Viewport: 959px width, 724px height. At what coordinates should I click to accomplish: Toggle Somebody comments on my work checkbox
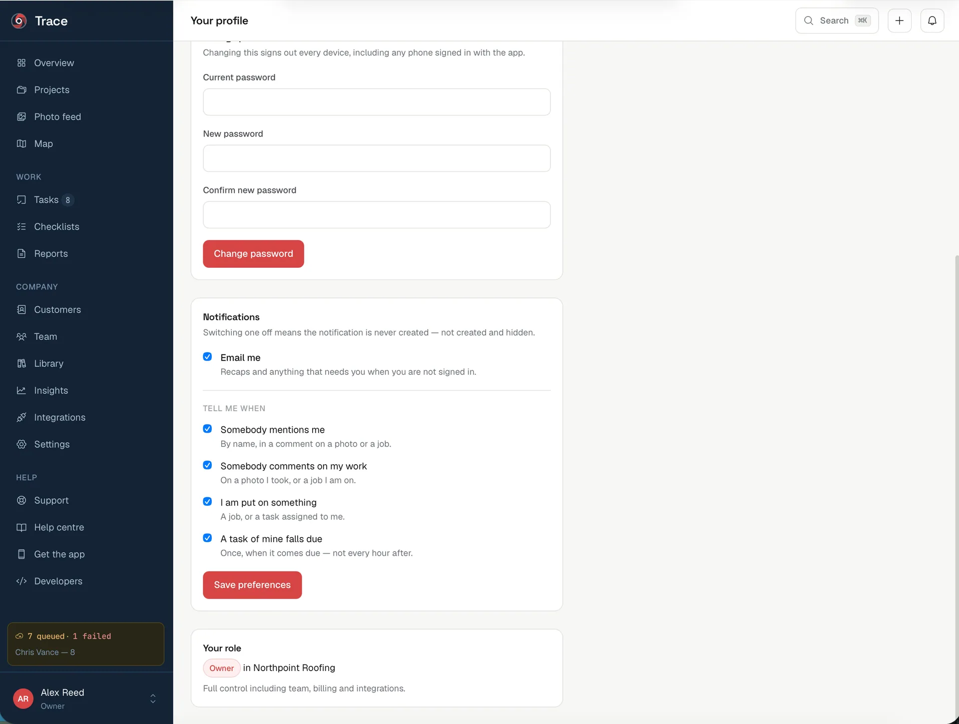click(207, 466)
